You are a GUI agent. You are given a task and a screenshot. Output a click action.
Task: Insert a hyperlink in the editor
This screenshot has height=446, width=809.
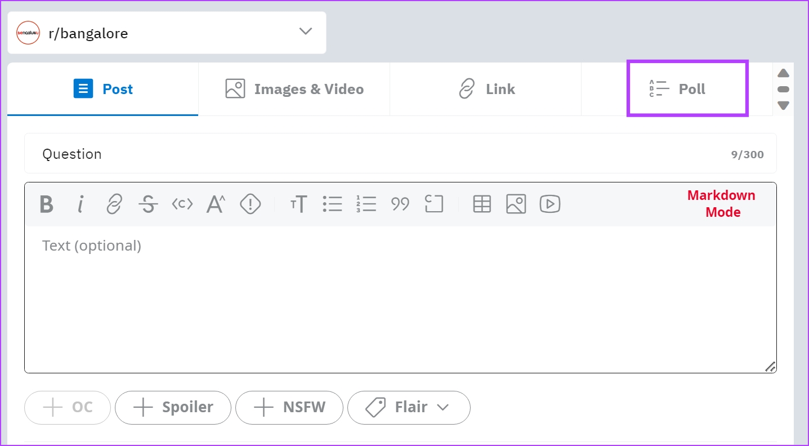point(114,204)
